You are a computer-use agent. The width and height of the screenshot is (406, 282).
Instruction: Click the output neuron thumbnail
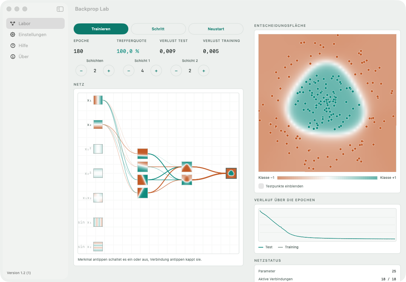[x=231, y=173]
